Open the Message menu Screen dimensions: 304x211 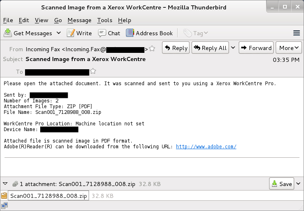[79, 20]
